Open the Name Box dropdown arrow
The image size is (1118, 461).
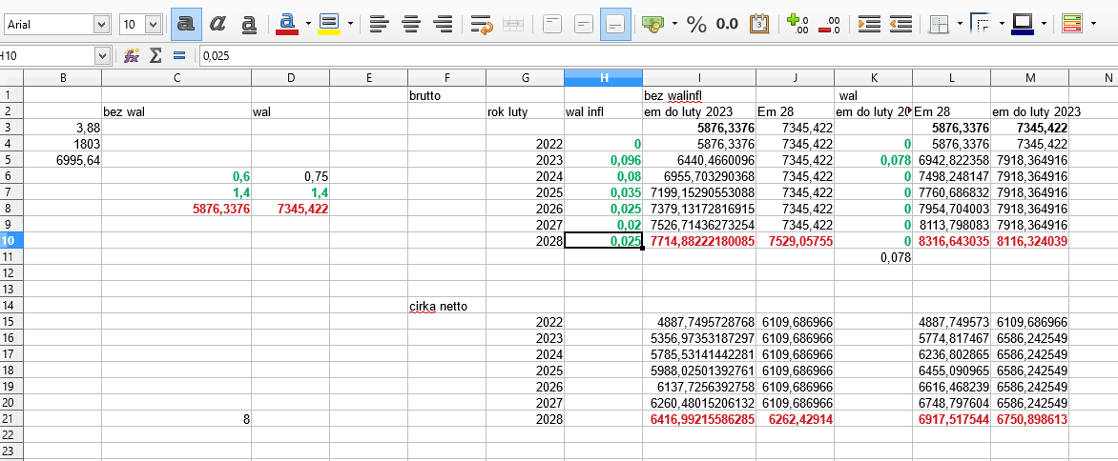point(102,56)
